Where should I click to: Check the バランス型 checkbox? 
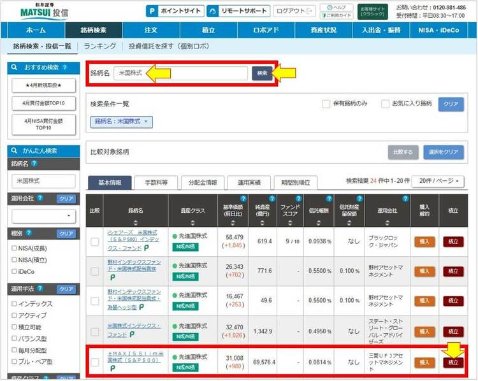point(14,339)
